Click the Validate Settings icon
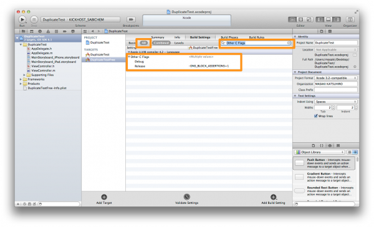Image resolution: width=374 pixels, height=227 pixels. (187, 196)
